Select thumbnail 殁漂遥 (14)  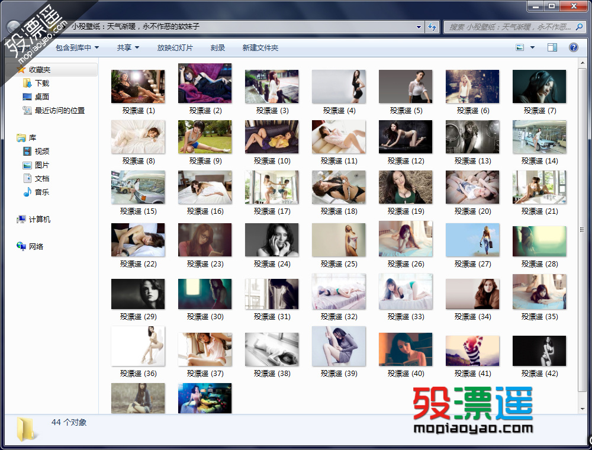coord(539,137)
